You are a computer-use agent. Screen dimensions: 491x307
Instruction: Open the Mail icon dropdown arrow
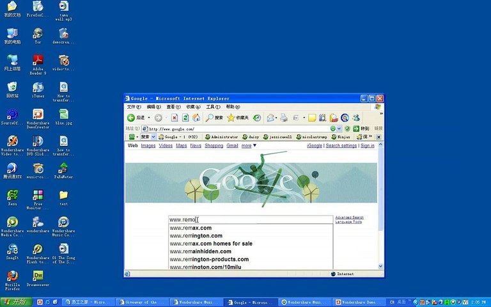tap(276, 118)
